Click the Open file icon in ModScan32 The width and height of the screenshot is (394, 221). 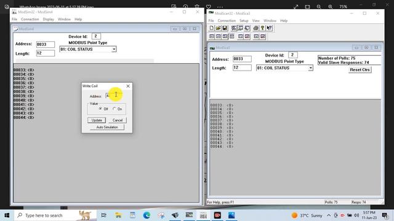(218, 28)
